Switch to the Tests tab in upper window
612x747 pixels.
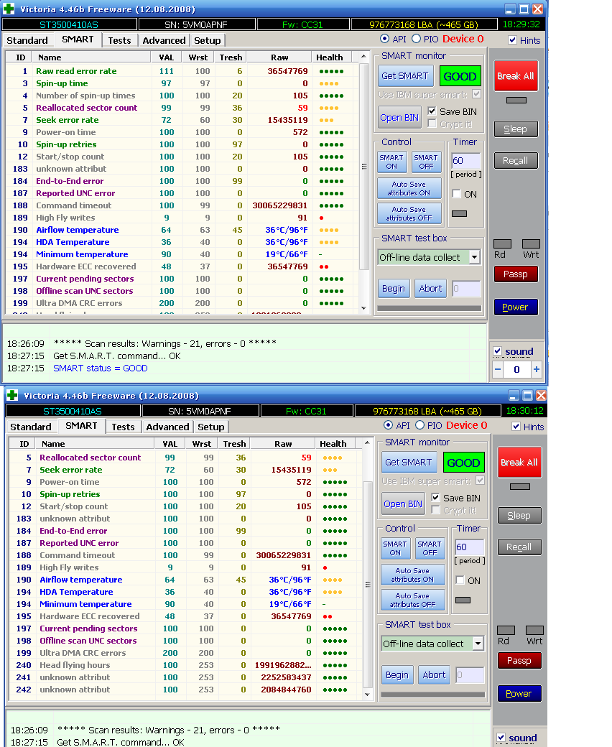(x=119, y=40)
